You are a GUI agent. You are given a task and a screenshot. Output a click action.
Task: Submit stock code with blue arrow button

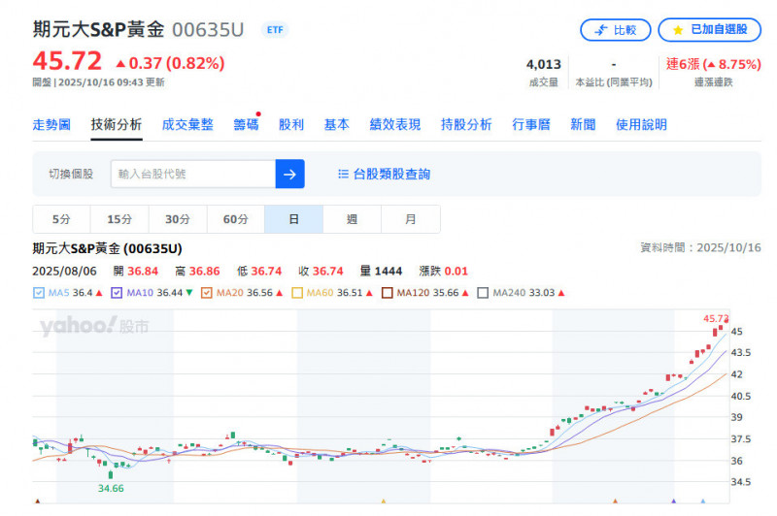pos(289,175)
